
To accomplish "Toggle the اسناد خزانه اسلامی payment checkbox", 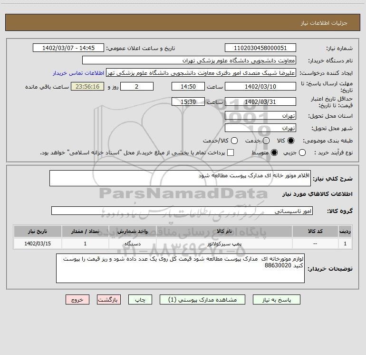I will [x=231, y=152].
